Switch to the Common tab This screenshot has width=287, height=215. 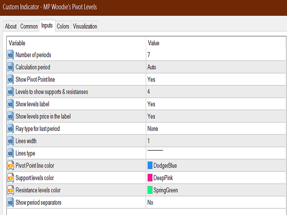29,26
